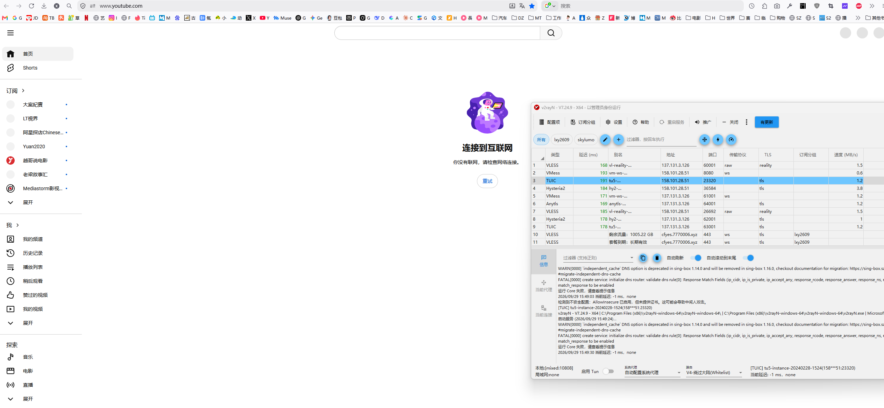Open 电影 under 探索
The width and height of the screenshot is (884, 408).
[x=38, y=371]
